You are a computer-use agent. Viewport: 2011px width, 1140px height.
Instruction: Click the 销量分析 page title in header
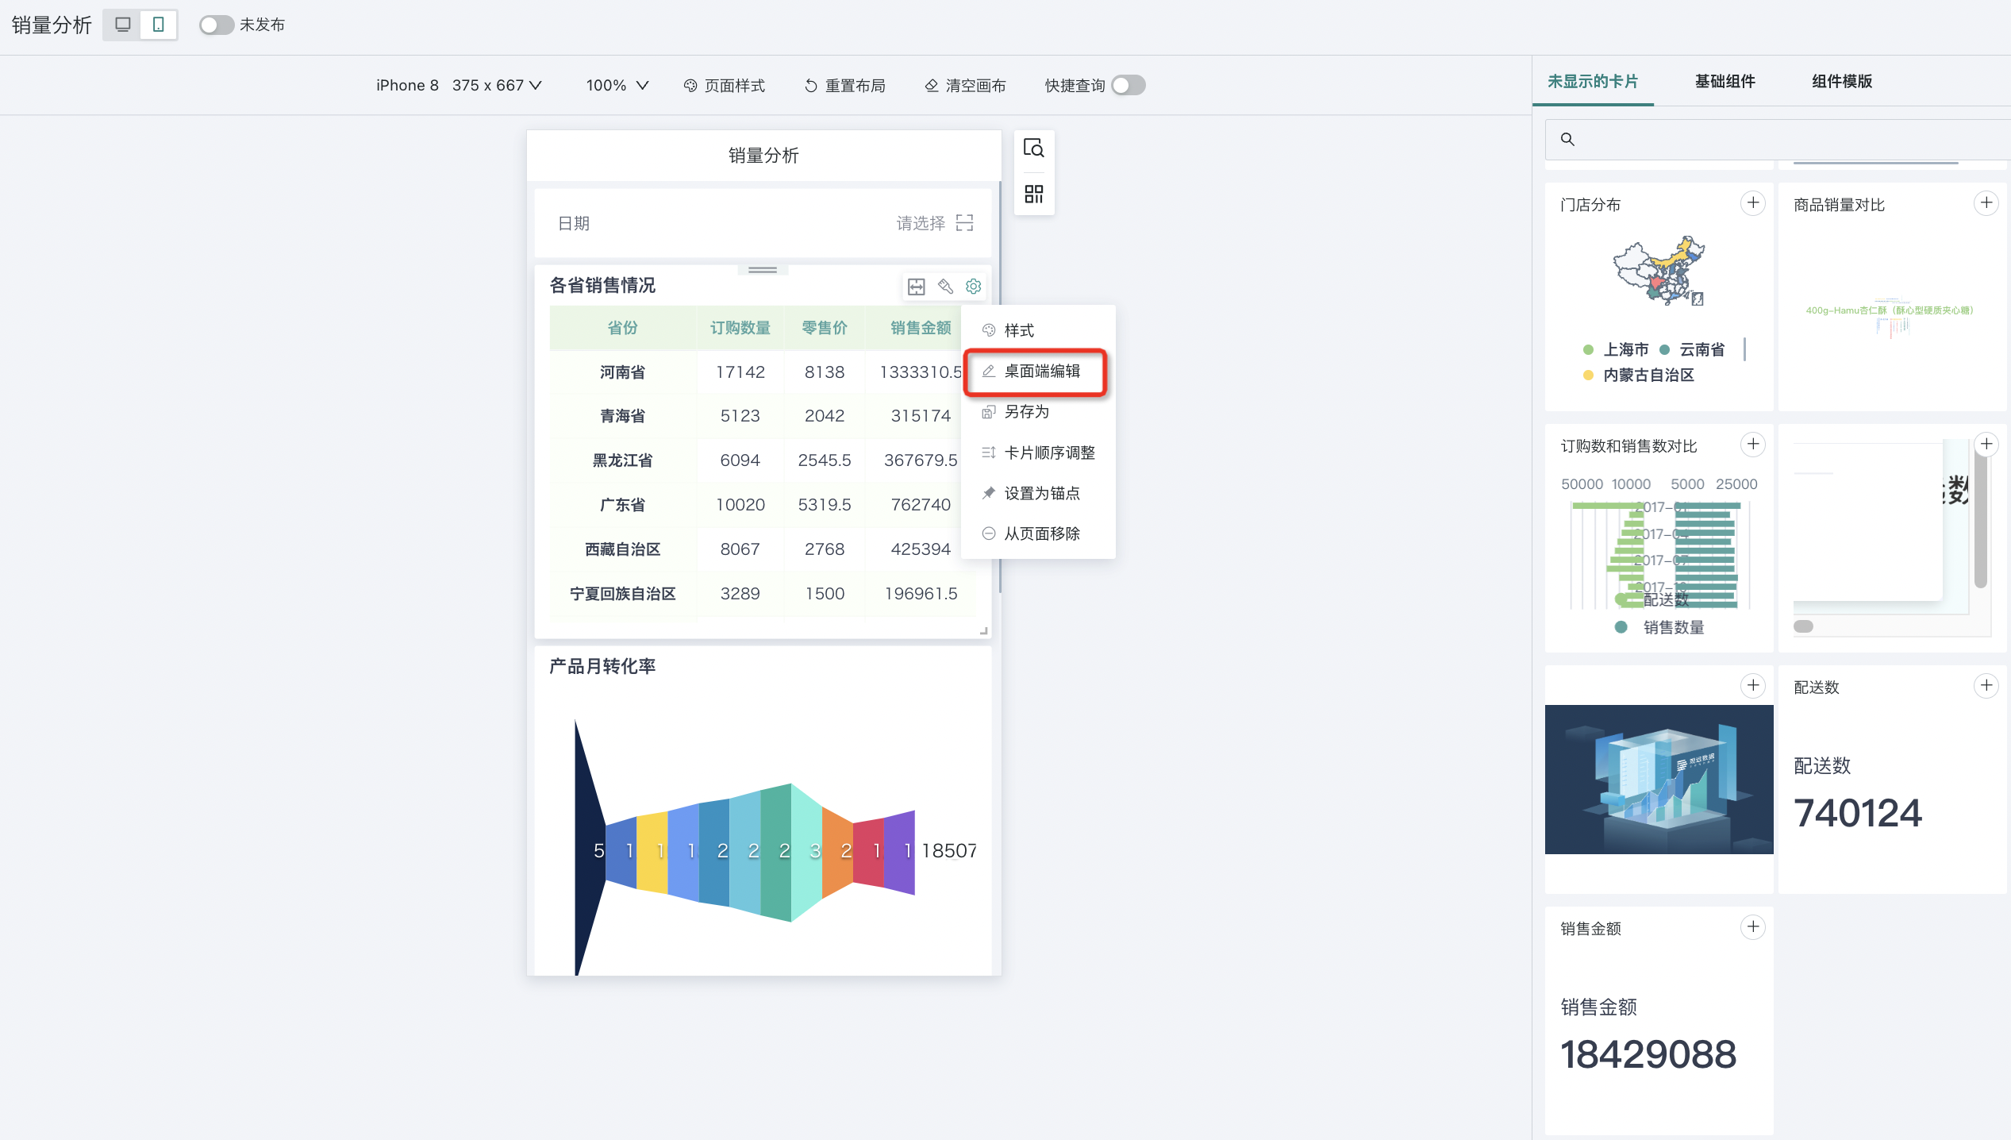tap(52, 25)
